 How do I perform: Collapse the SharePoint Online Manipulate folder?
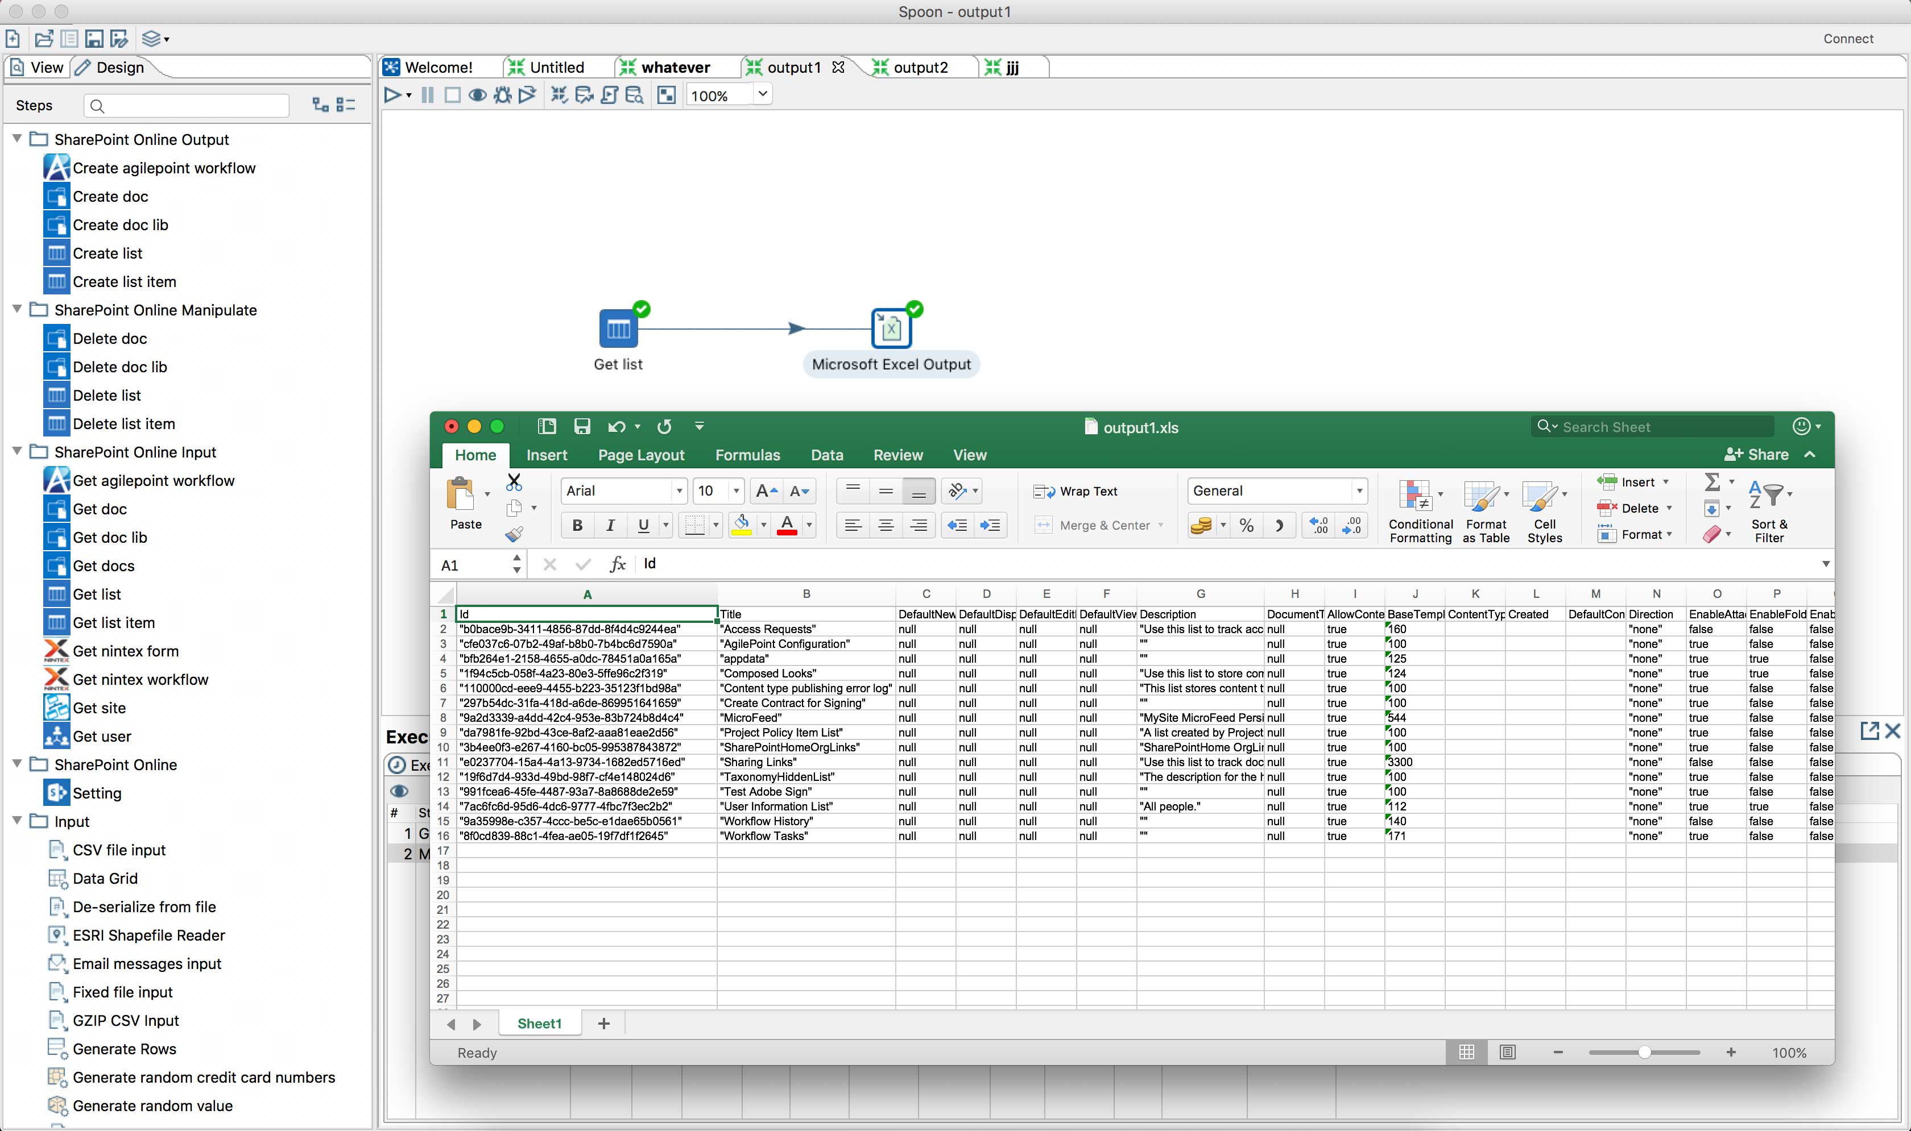coord(16,309)
